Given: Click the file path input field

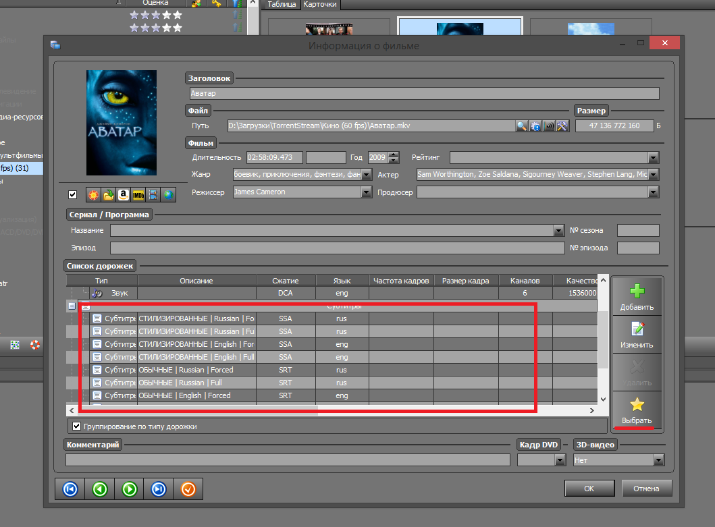Looking at the screenshot, I should 371,126.
